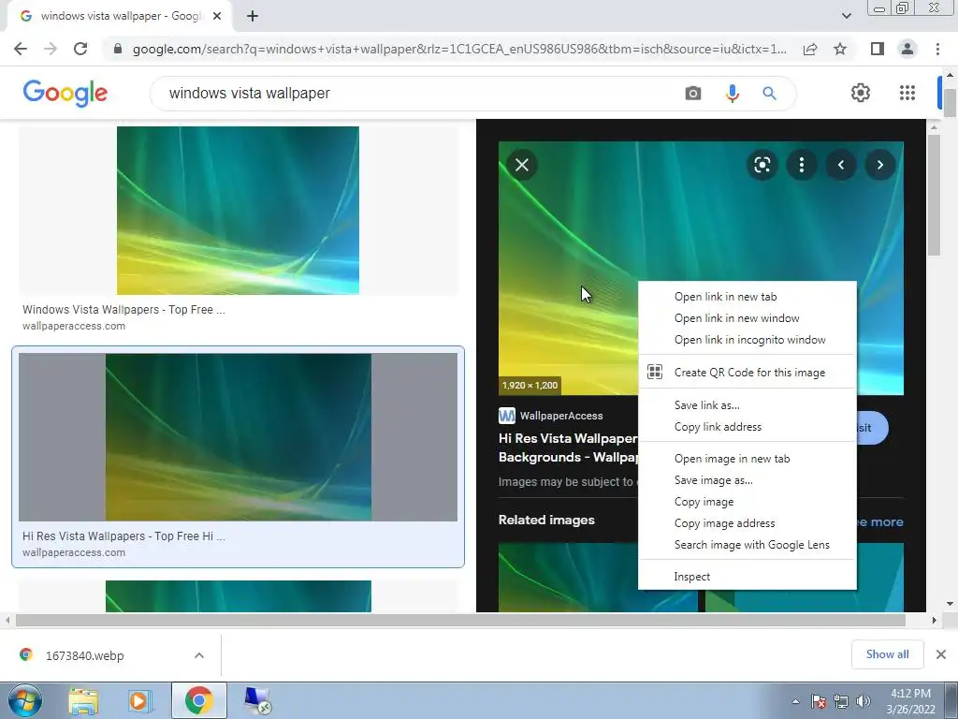Screen dimensions: 958x719
Task: Close the windows vista wallpaper tab
Action: pos(217,16)
